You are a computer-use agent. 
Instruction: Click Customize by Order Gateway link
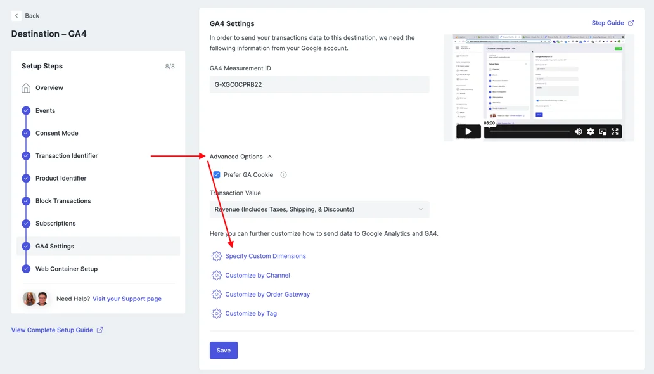pyautogui.click(x=267, y=294)
